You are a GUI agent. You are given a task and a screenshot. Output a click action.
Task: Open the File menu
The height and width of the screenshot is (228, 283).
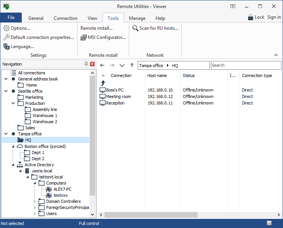[x=11, y=18]
